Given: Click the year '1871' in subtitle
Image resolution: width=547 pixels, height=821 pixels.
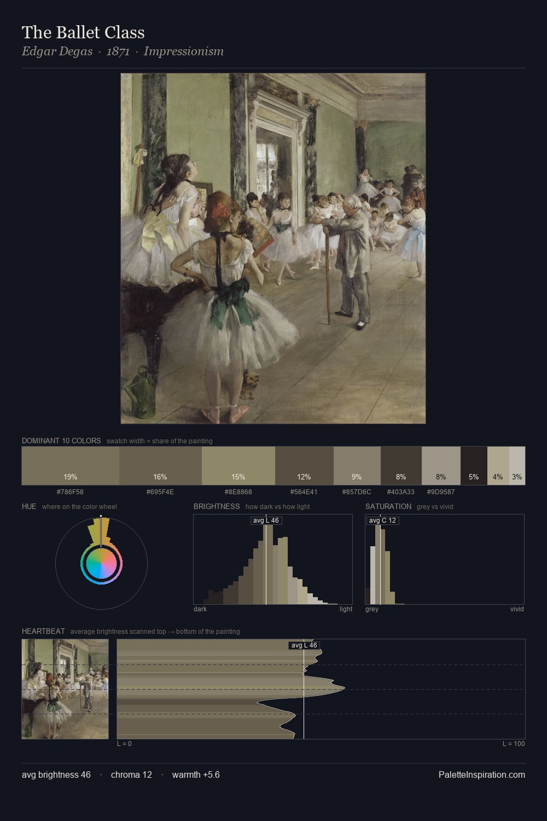Looking at the screenshot, I should coord(118,51).
